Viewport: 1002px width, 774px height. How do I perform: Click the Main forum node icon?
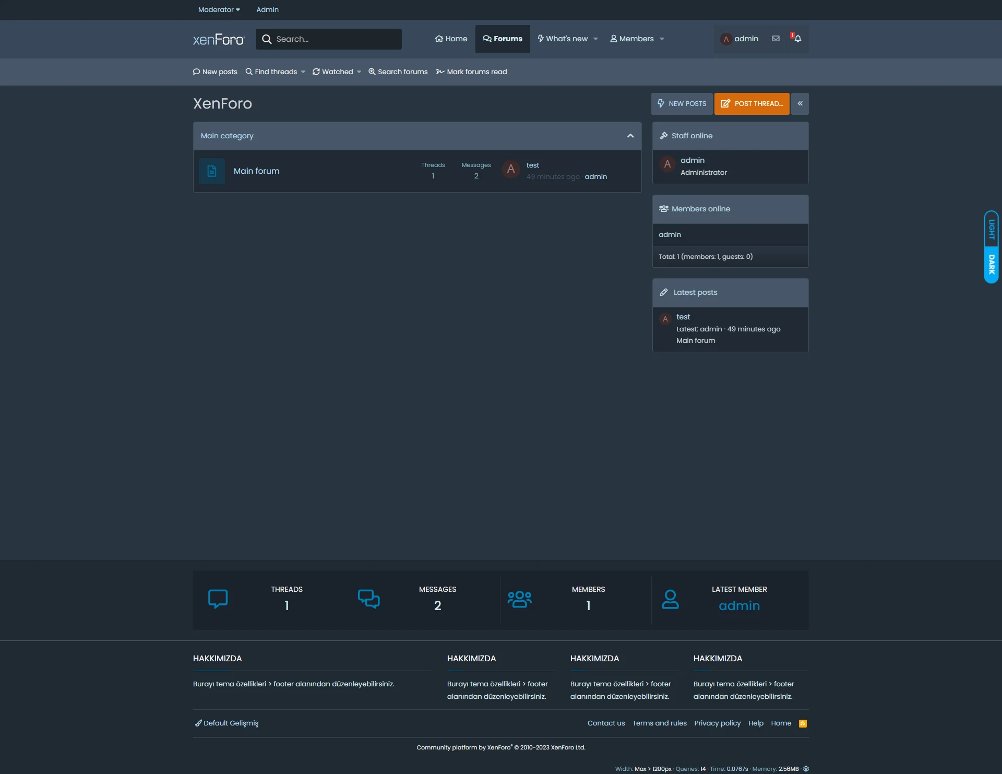click(212, 171)
